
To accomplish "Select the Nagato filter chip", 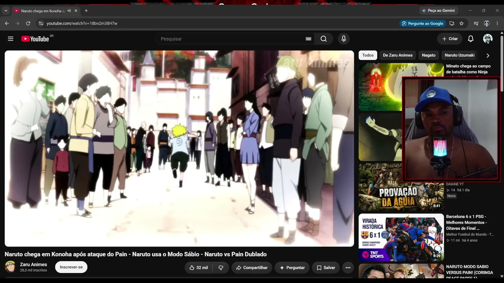I will 429,55.
